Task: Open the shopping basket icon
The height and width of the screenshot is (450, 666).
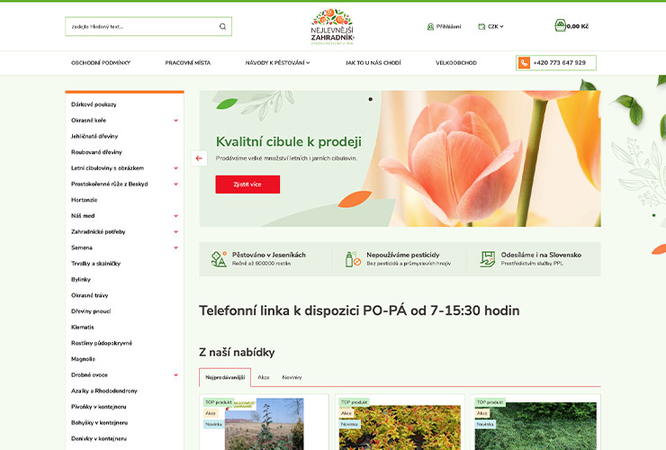Action: [560, 25]
